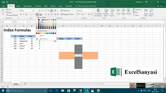
Task: Select No Fill option
Action: (41, 36)
